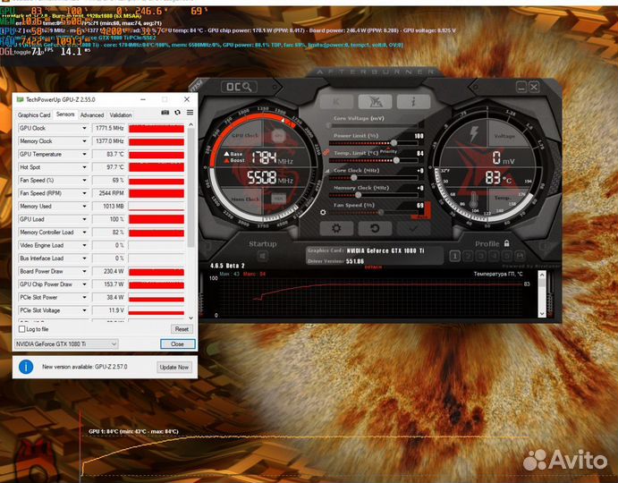This screenshot has width=618, height=483.
Task: Click the GPU-Z title bar app icon
Action: [x=20, y=99]
